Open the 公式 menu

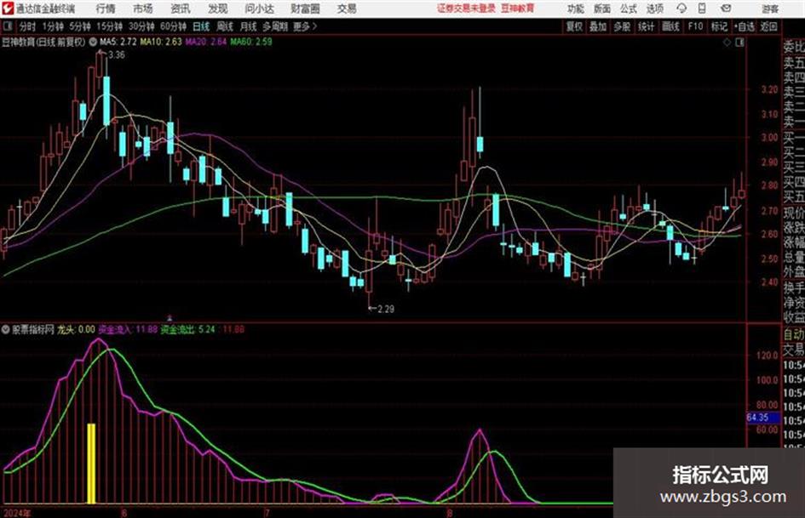628,9
